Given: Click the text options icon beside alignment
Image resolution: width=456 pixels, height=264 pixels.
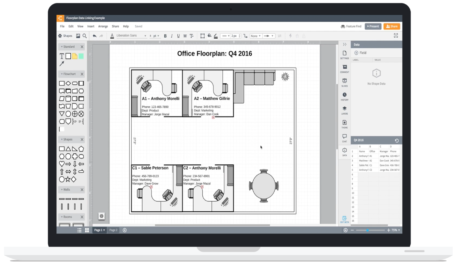Looking at the screenshot, I should coord(192,36).
